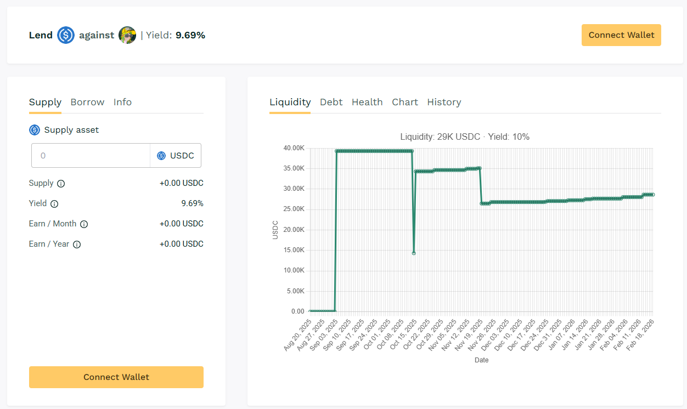Click Connect Wallet button in top header
This screenshot has width=687, height=409.
[621, 35]
